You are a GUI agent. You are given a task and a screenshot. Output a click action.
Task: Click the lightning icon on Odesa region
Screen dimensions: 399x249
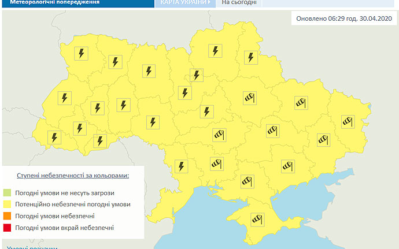[x=182, y=166]
